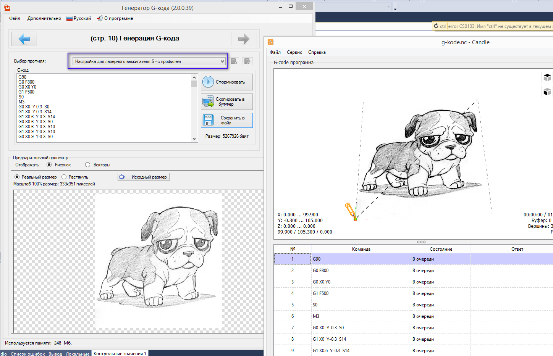This screenshot has width=553, height=356.
Task: Click Масштаб 100% размер: 333x351 пикселей text
Action: click(54, 184)
